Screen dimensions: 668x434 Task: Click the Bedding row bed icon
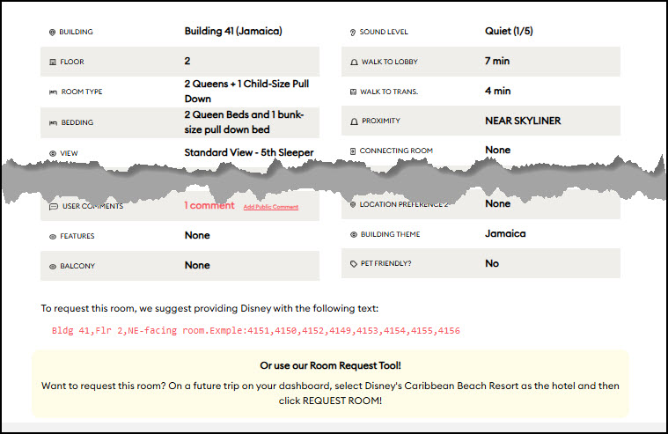point(53,122)
